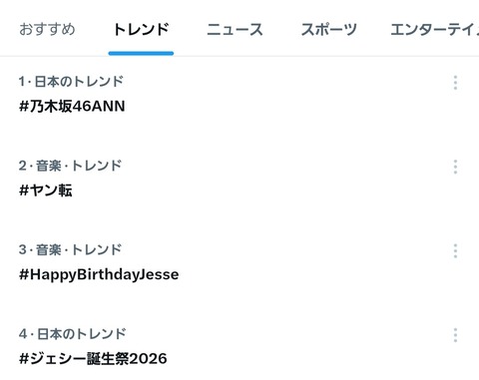Select the 4・日本のトレンド category label

73,334
